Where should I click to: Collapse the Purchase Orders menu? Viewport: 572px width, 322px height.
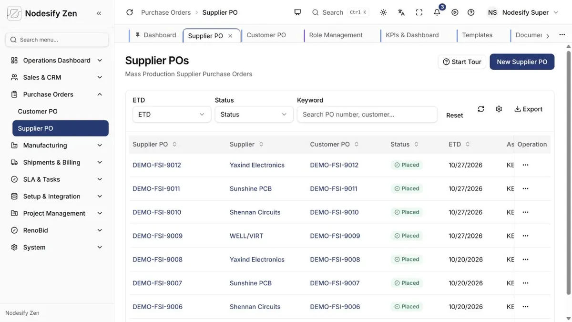(x=100, y=94)
